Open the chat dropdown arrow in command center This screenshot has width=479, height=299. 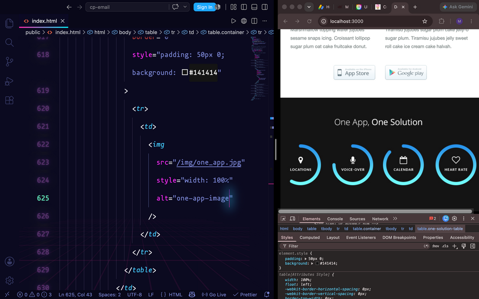[185, 7]
